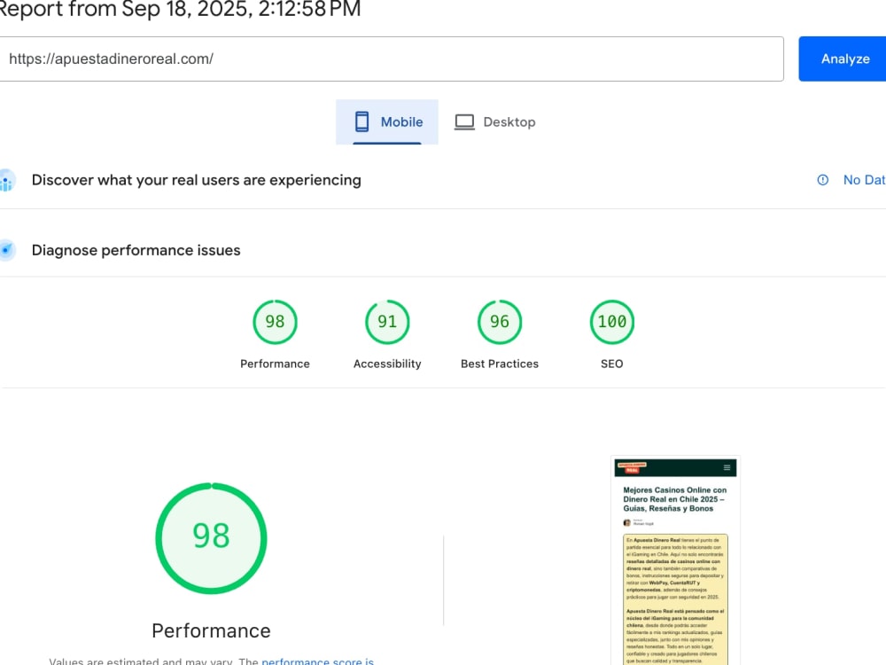The height and width of the screenshot is (665, 886).
Task: Click the Discover what your real users heading
Action: pyautogui.click(x=196, y=180)
